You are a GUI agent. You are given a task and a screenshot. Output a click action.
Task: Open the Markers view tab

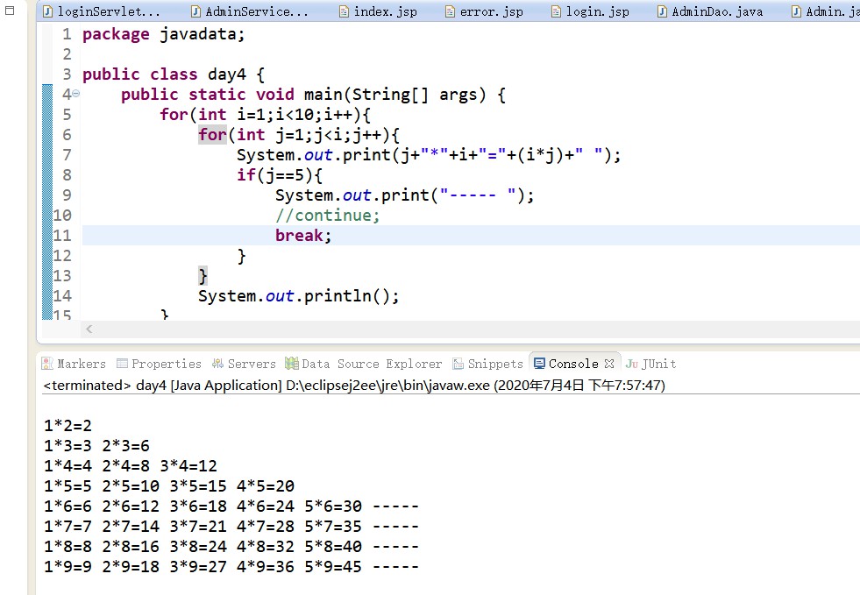click(74, 364)
